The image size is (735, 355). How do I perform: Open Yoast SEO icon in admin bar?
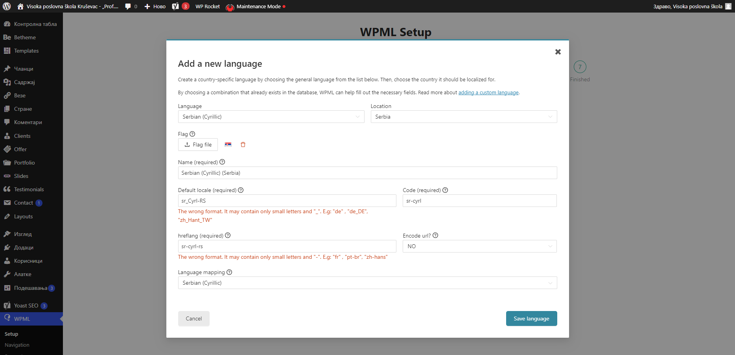click(175, 6)
